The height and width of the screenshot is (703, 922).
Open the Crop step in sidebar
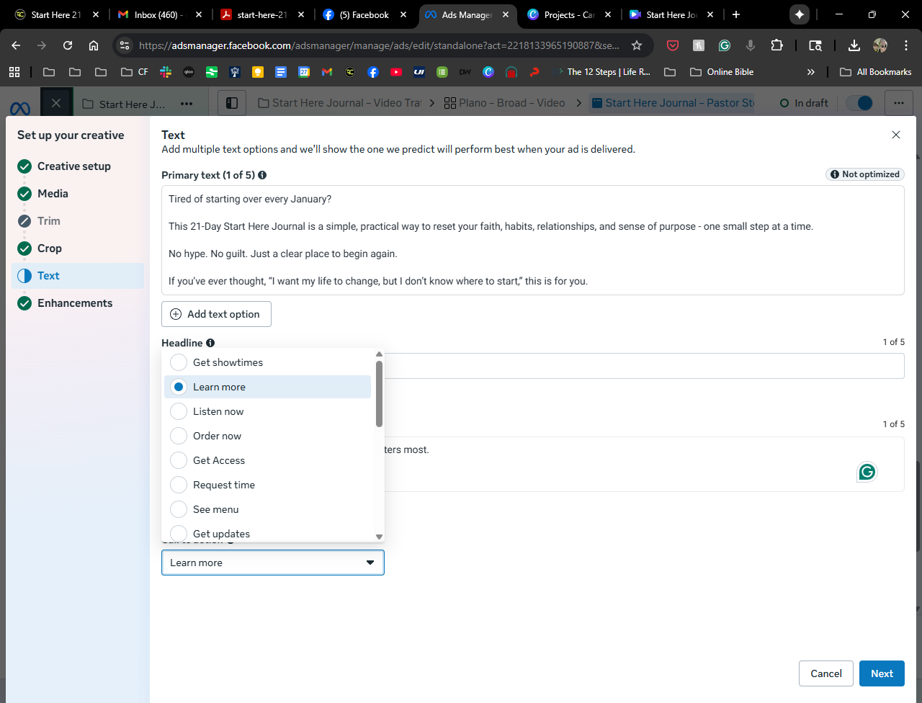[x=50, y=248]
